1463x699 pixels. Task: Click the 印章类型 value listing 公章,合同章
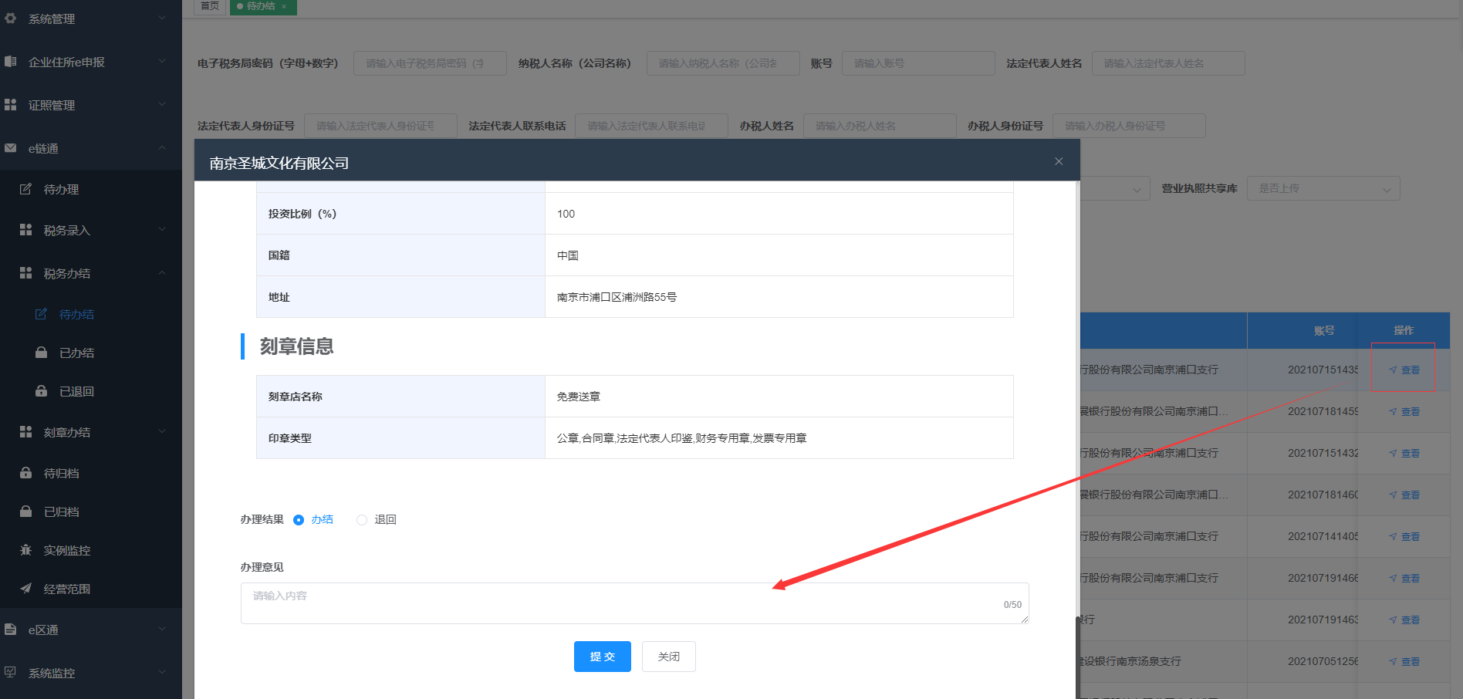coord(682,438)
